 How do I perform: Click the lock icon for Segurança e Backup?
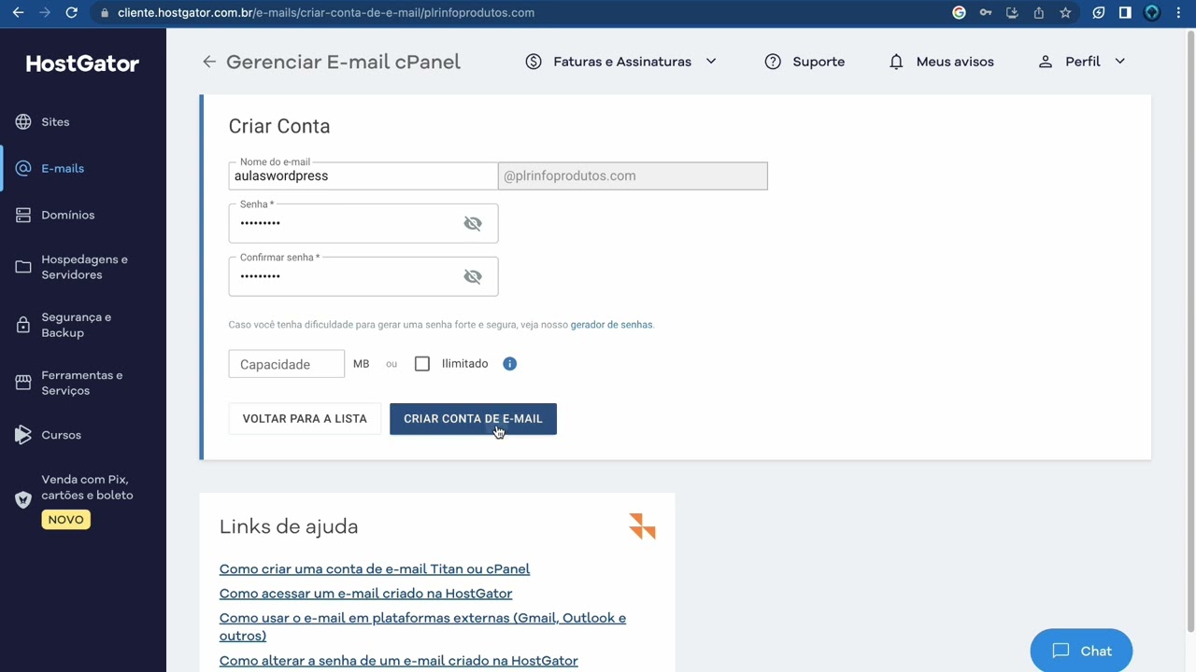[x=23, y=325]
